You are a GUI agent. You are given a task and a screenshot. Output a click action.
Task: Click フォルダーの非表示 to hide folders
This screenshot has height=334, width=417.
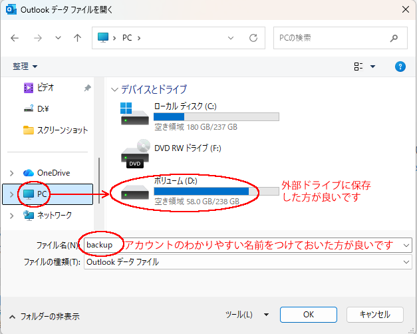(45, 317)
